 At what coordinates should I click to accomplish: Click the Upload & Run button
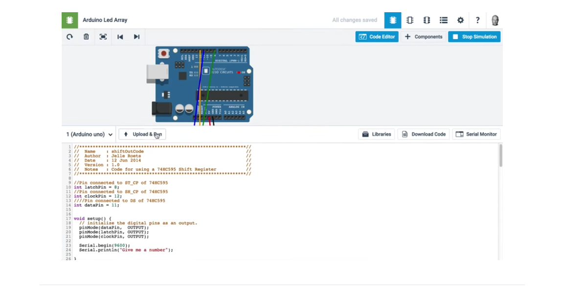click(x=142, y=134)
